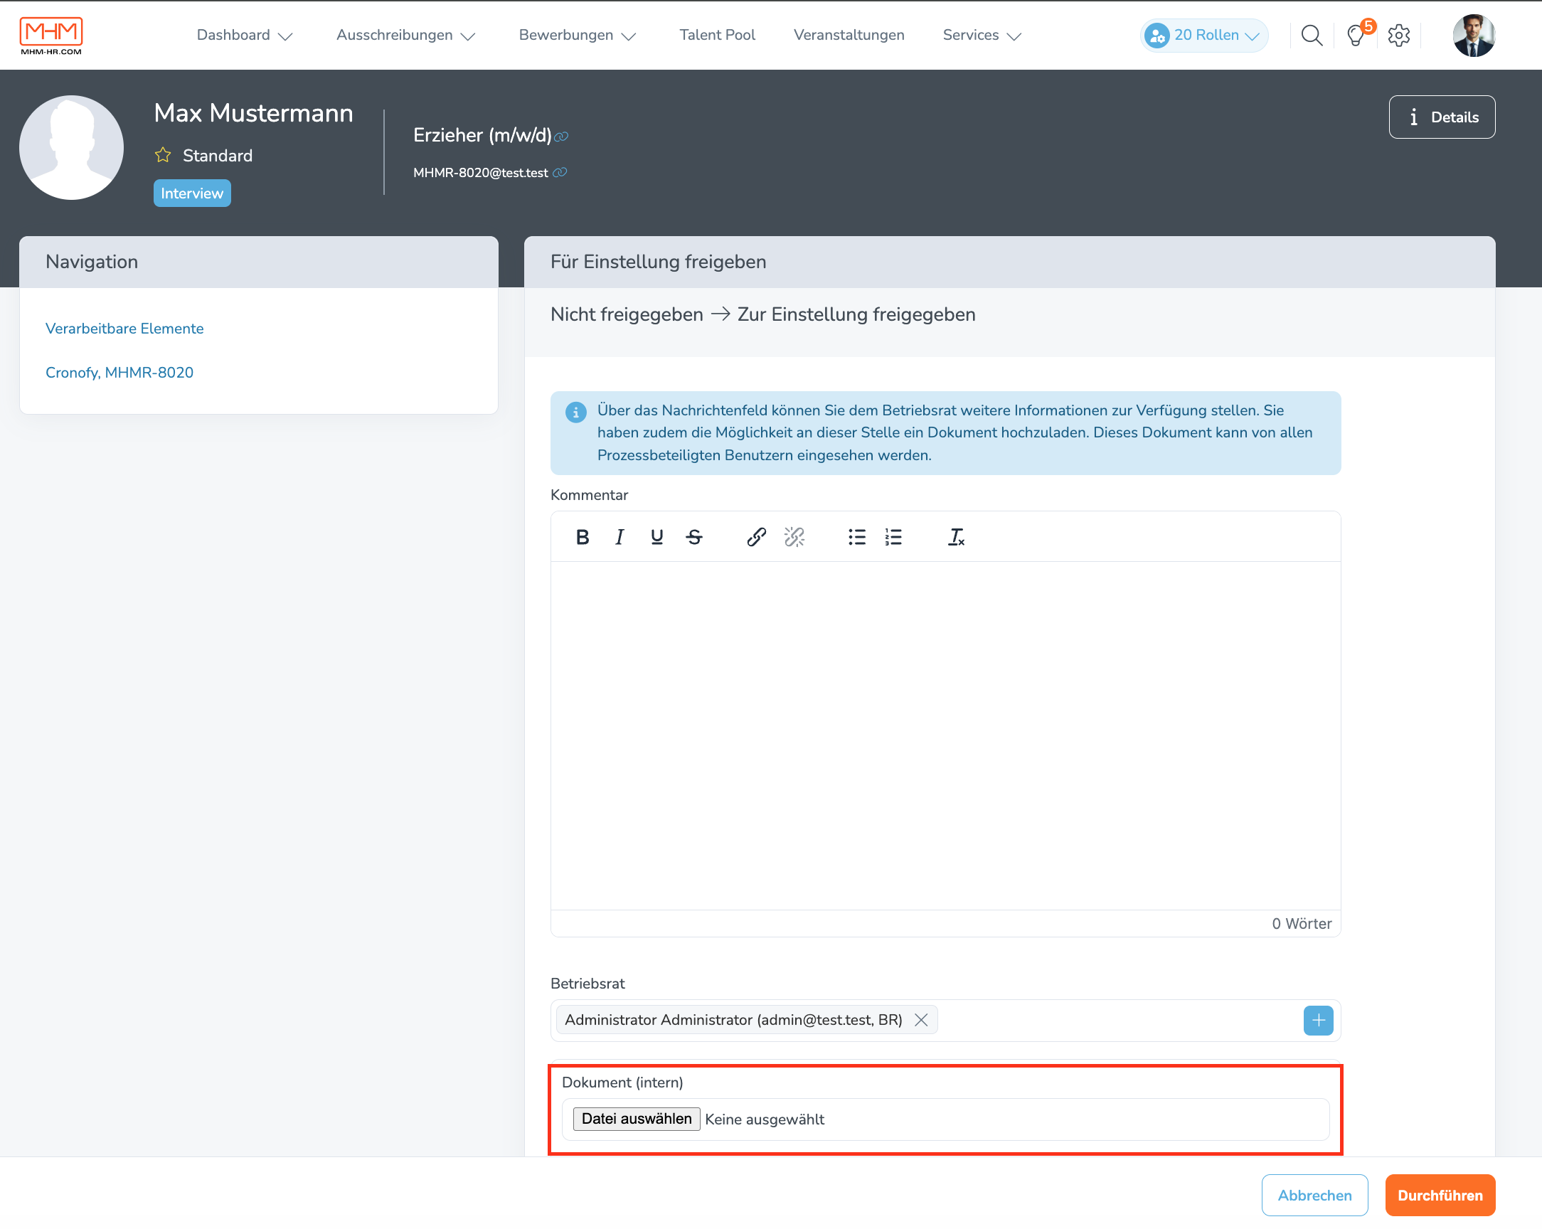Expand the 20 Rollen dropdown
Image resolution: width=1542 pixels, height=1229 pixels.
(x=1204, y=35)
